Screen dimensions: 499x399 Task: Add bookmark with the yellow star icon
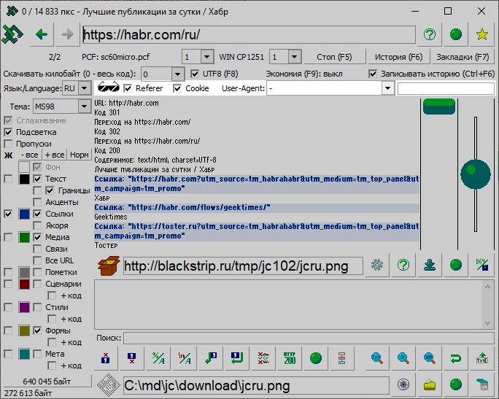pos(481,34)
